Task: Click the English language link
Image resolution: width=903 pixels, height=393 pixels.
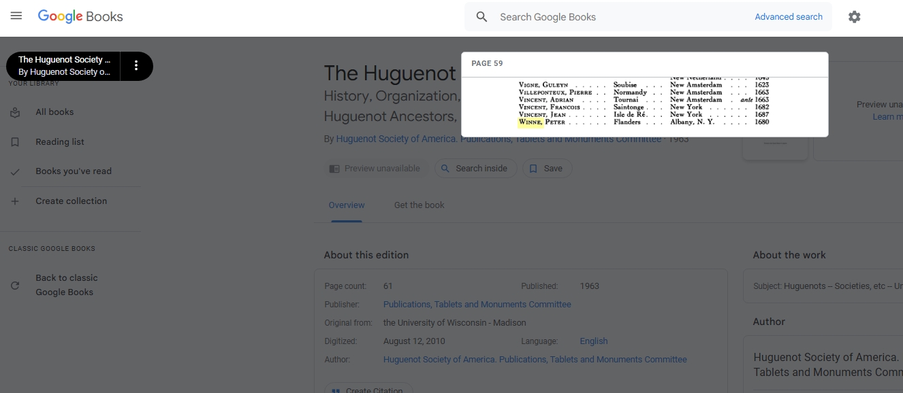Action: [593, 341]
